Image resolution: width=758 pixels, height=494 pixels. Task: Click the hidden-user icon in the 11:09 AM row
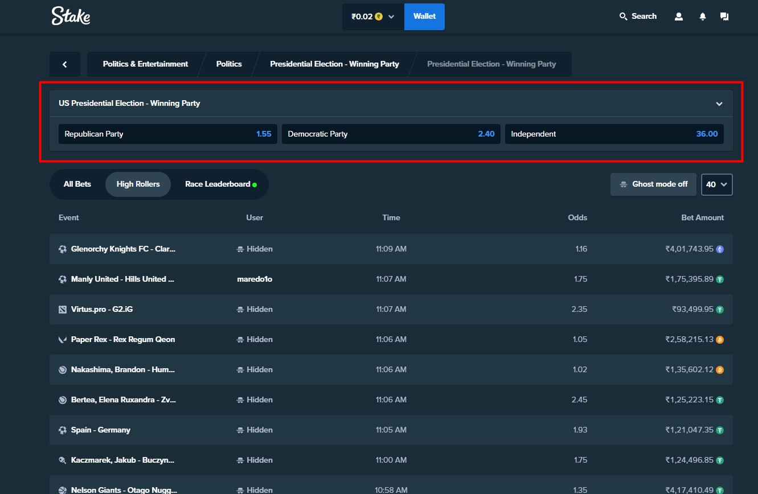241,249
